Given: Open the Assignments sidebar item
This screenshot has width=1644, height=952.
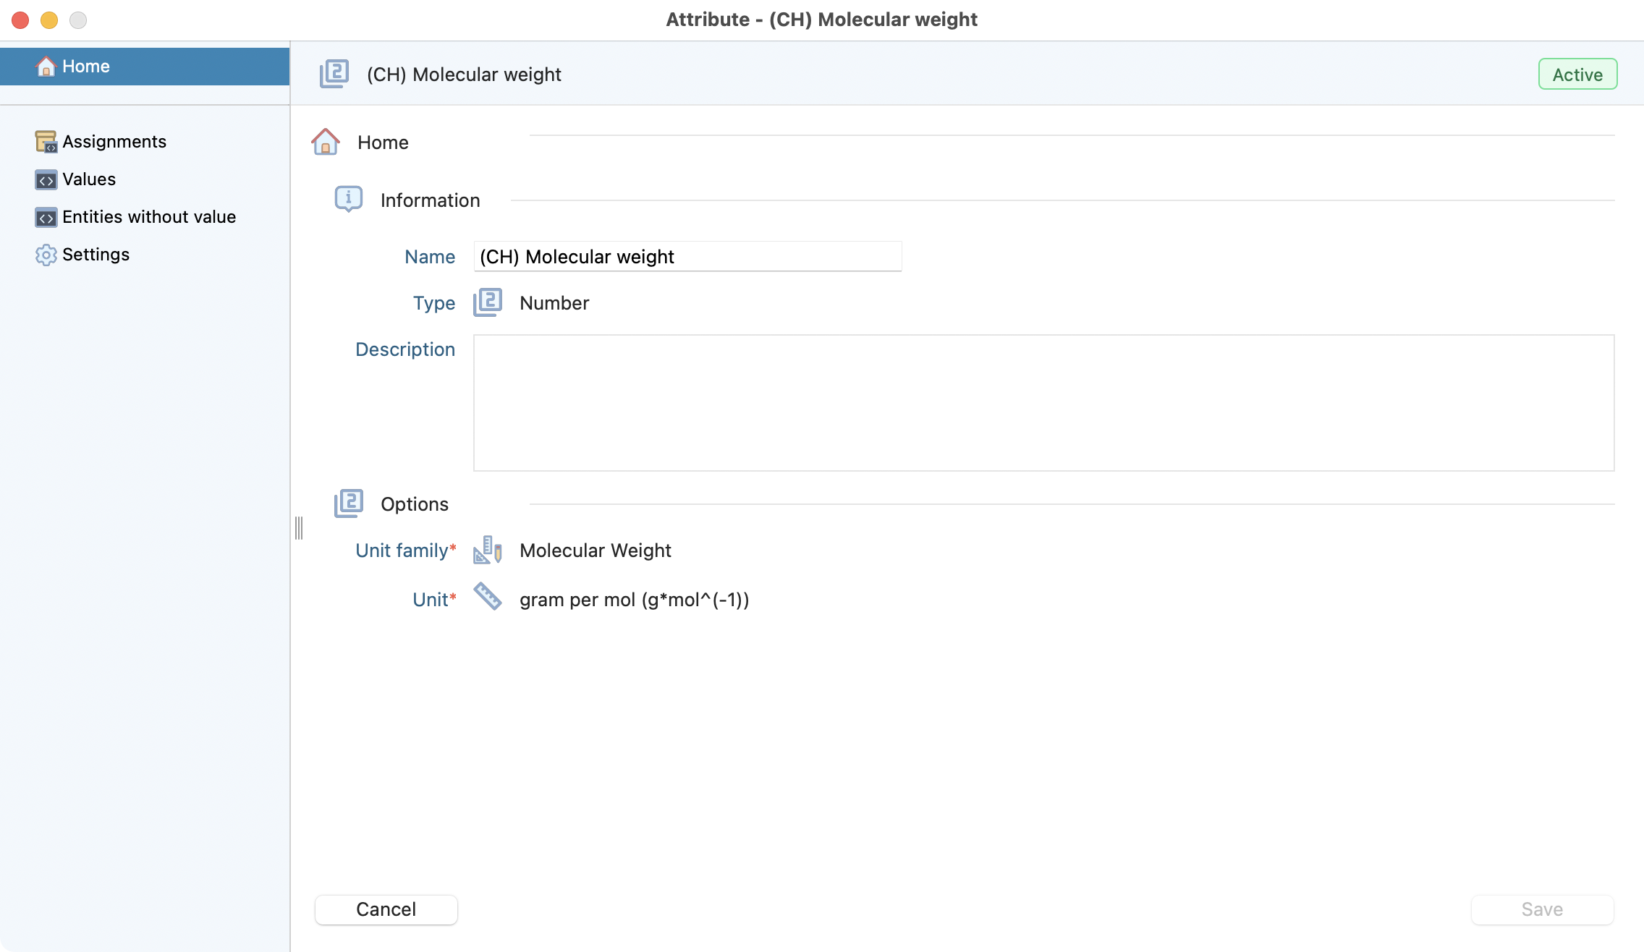Looking at the screenshot, I should (x=114, y=142).
